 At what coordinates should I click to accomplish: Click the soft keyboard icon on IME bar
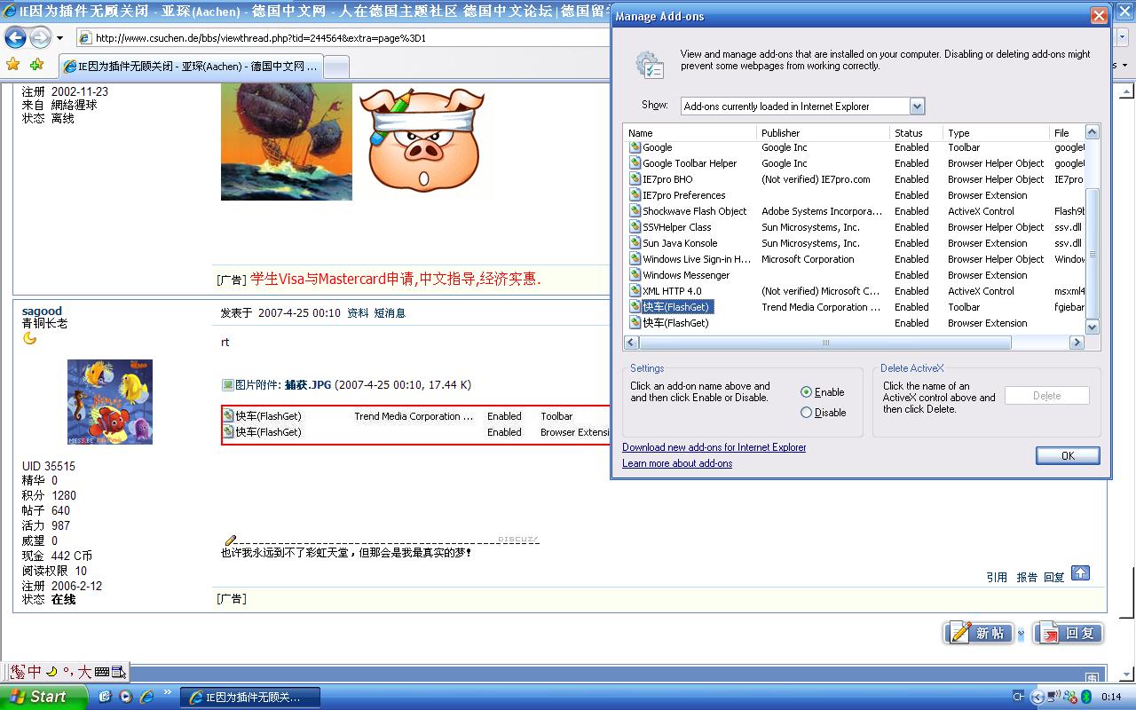101,672
